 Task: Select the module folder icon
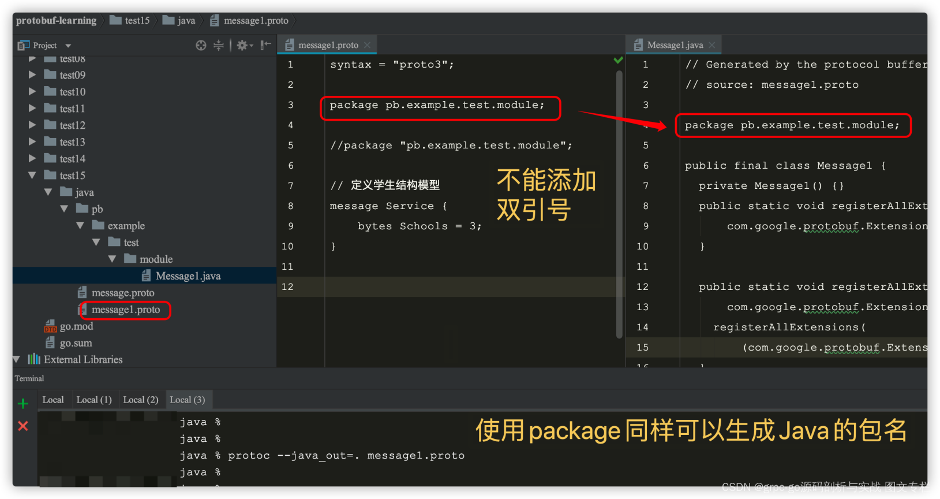click(130, 259)
